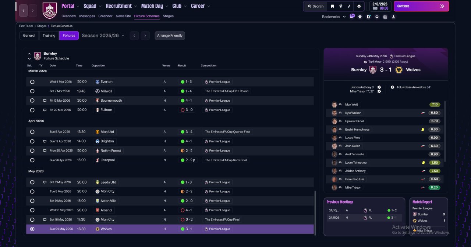The height and width of the screenshot is (247, 471).
Task: Switch to the Training tab
Action: pos(49,36)
